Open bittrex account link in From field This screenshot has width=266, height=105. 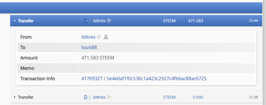point(88,37)
